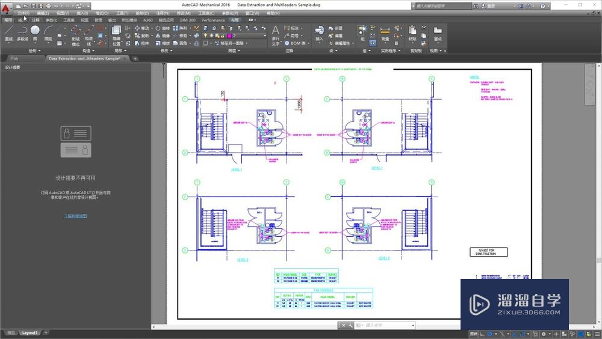Viewport: 602px width, 339px height.
Task: Switch to the Layout1 tab
Action: click(29, 333)
